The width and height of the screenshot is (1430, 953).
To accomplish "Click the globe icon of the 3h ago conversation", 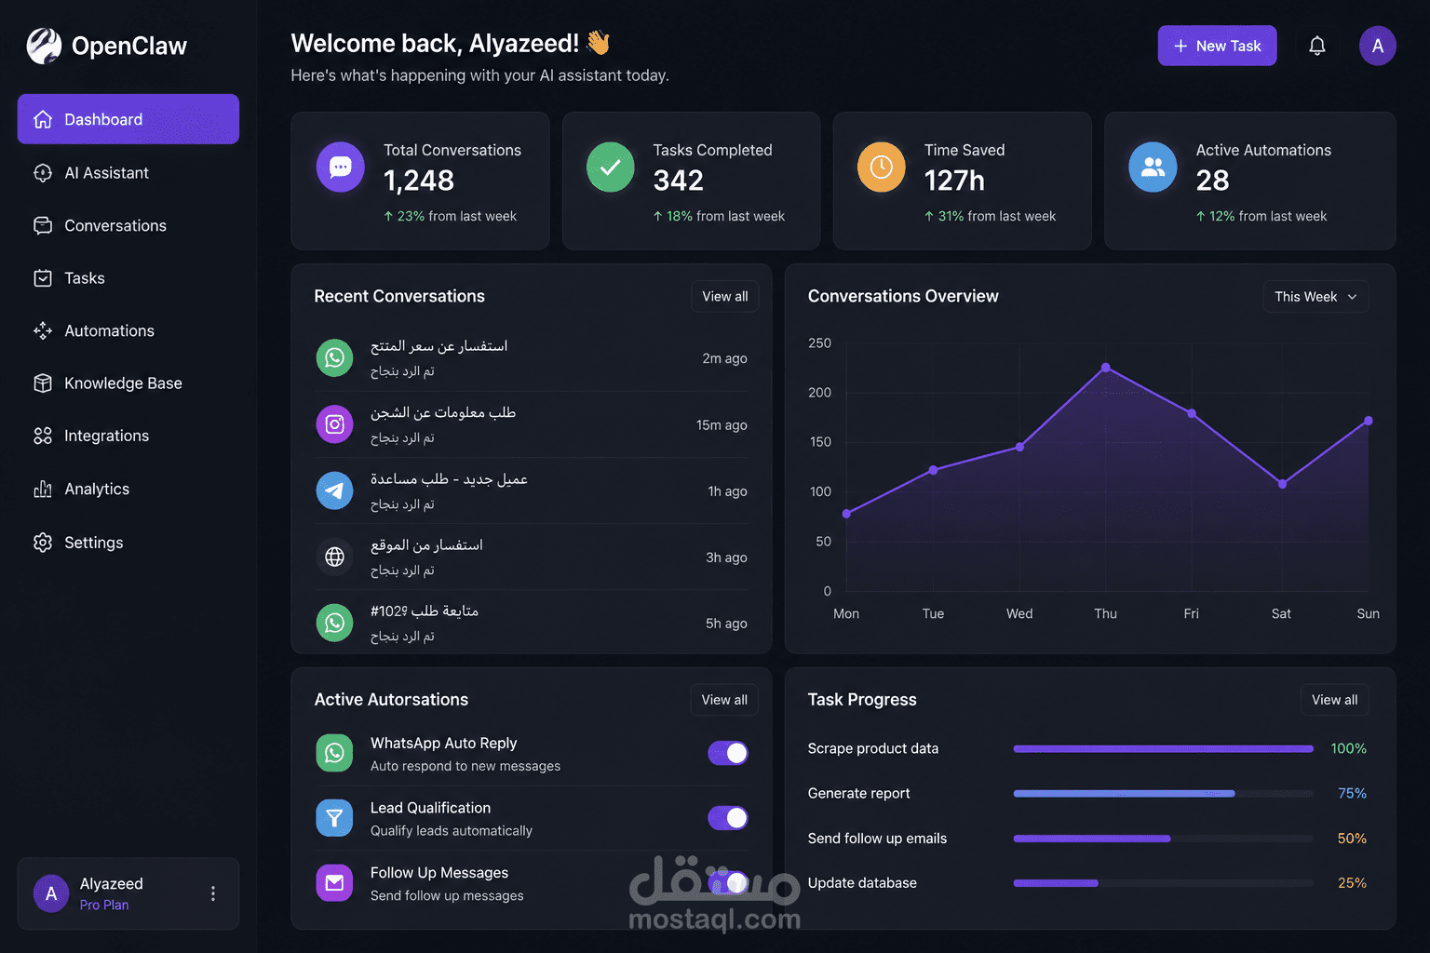I will [334, 557].
